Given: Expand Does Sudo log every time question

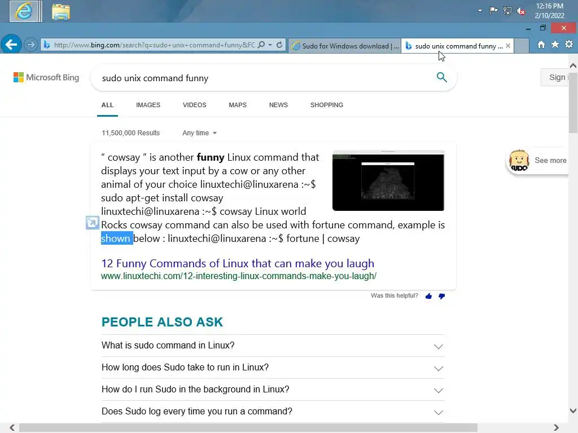Looking at the screenshot, I should [x=273, y=412].
